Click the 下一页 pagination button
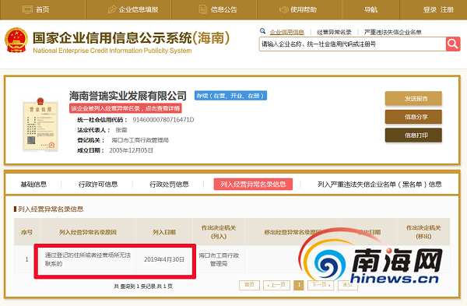467x306 pixels. click(x=321, y=285)
